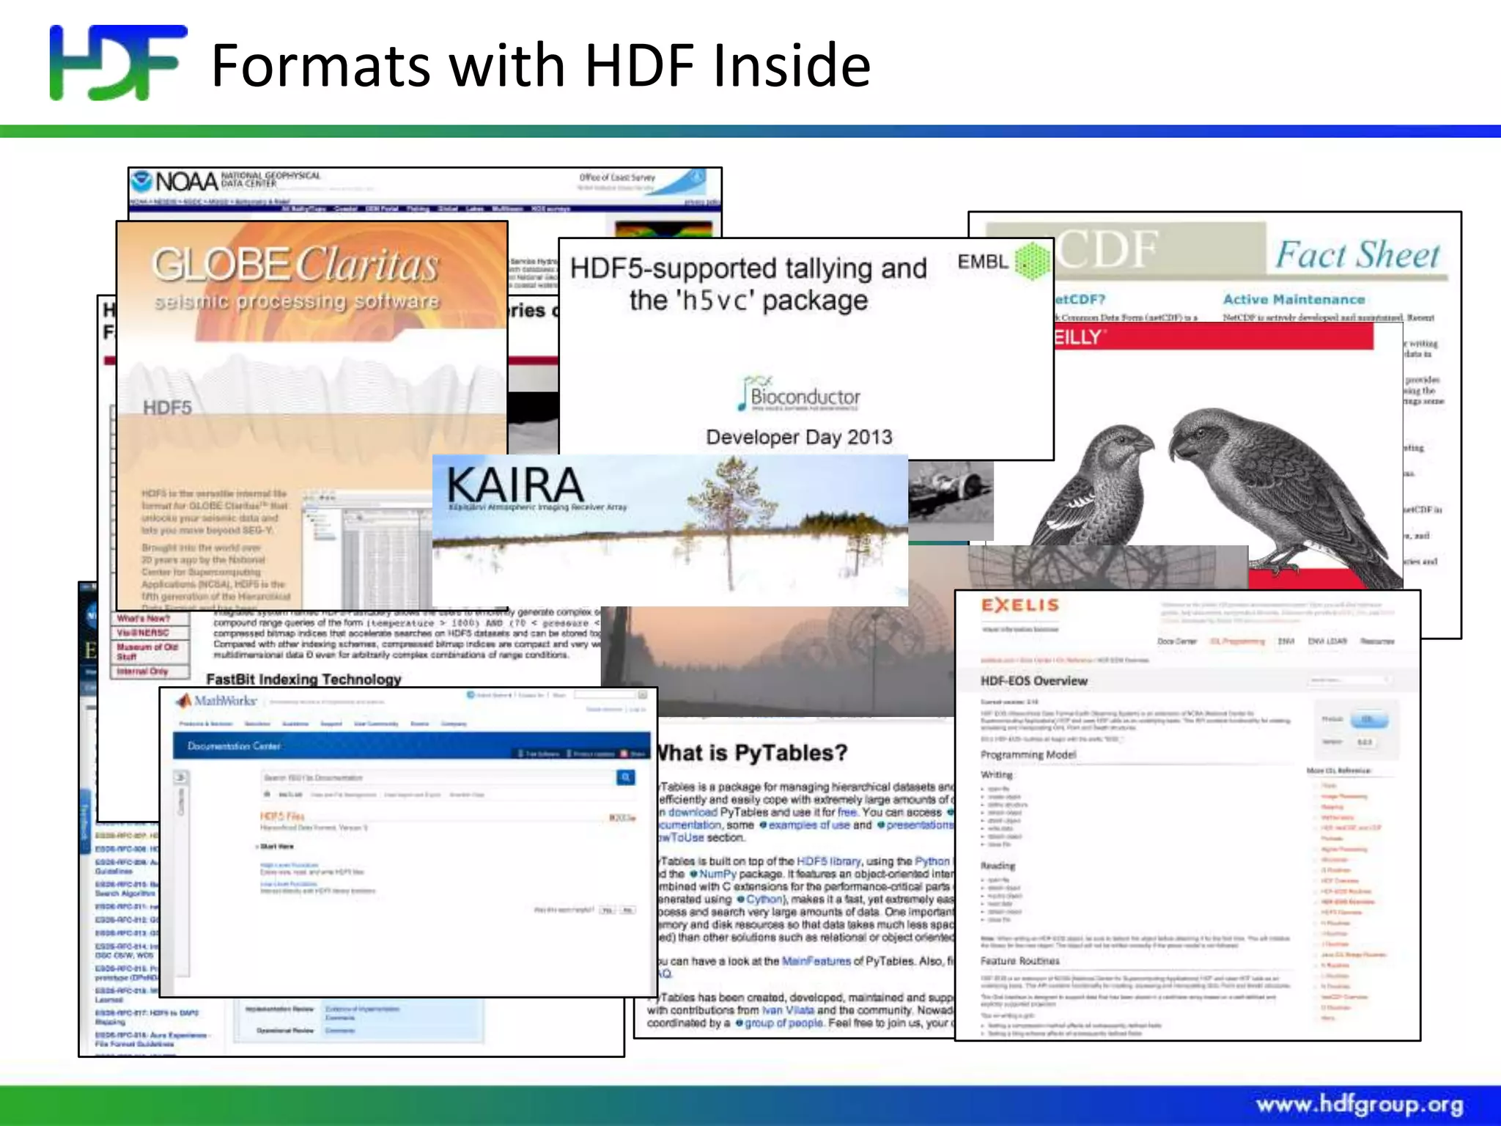Open the ENVI LiDAR tab on Exelis page
The height and width of the screenshot is (1126, 1501).
pyautogui.click(x=1327, y=641)
